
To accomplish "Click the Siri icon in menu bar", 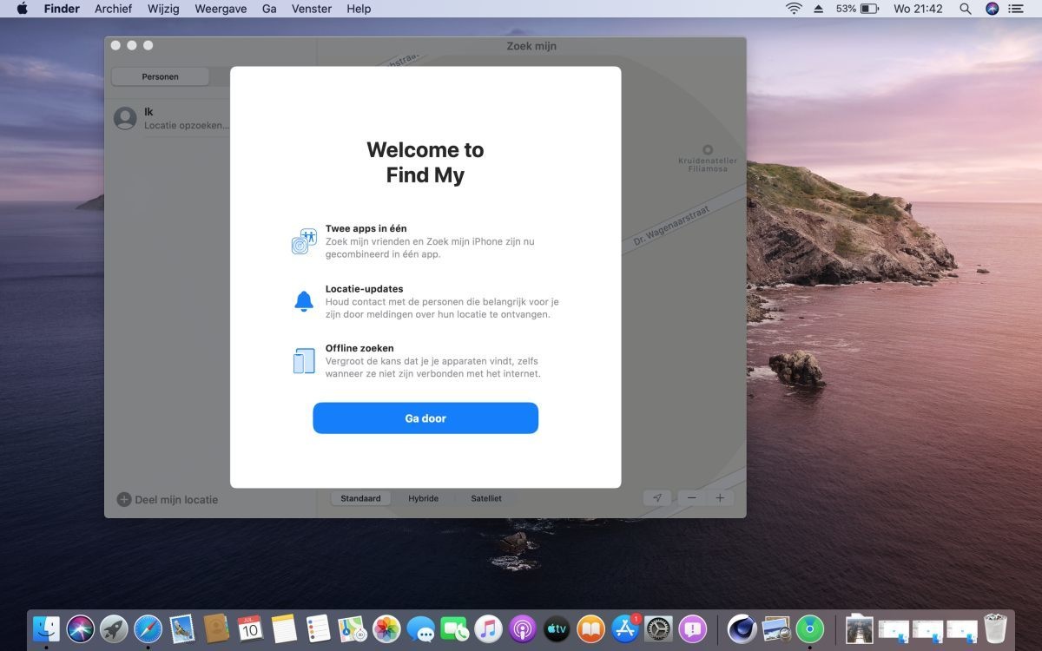I will pos(992,9).
